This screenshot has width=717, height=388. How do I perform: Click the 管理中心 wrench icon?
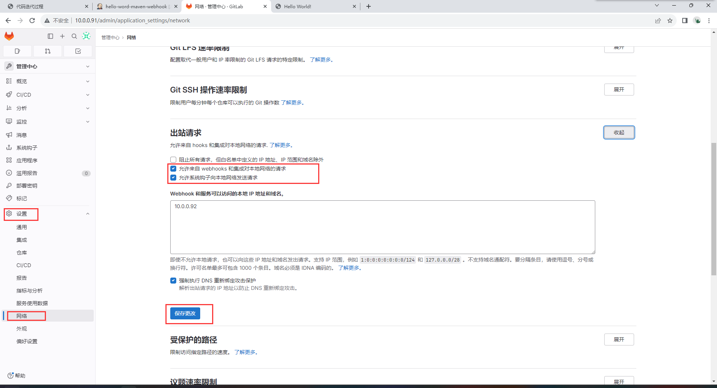click(x=9, y=66)
